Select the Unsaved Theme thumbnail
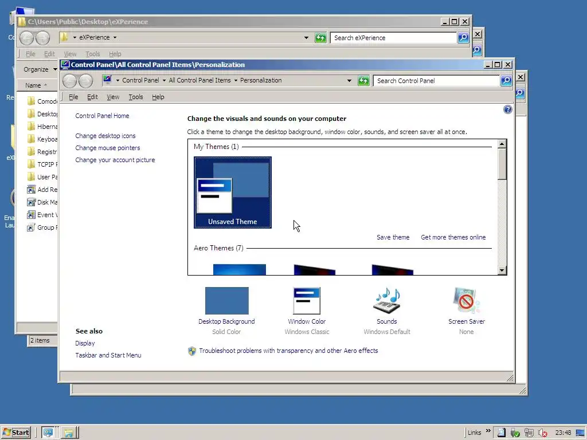 click(233, 192)
